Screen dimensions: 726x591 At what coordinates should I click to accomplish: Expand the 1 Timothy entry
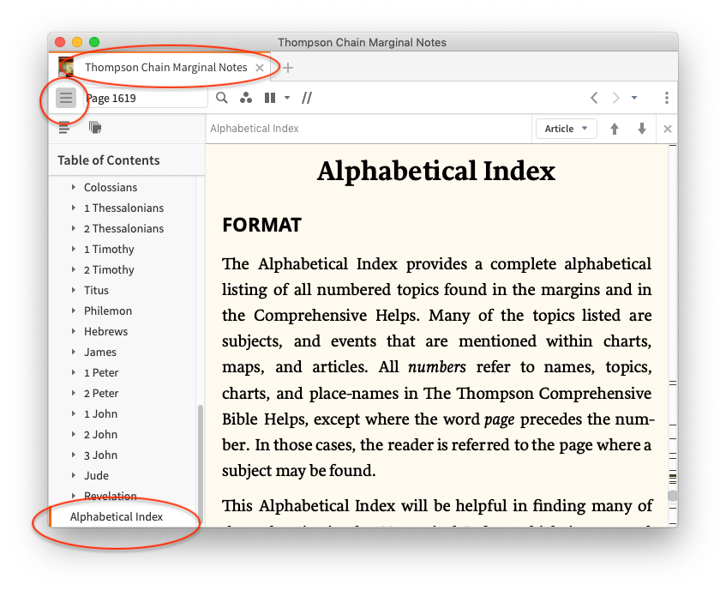click(x=74, y=250)
